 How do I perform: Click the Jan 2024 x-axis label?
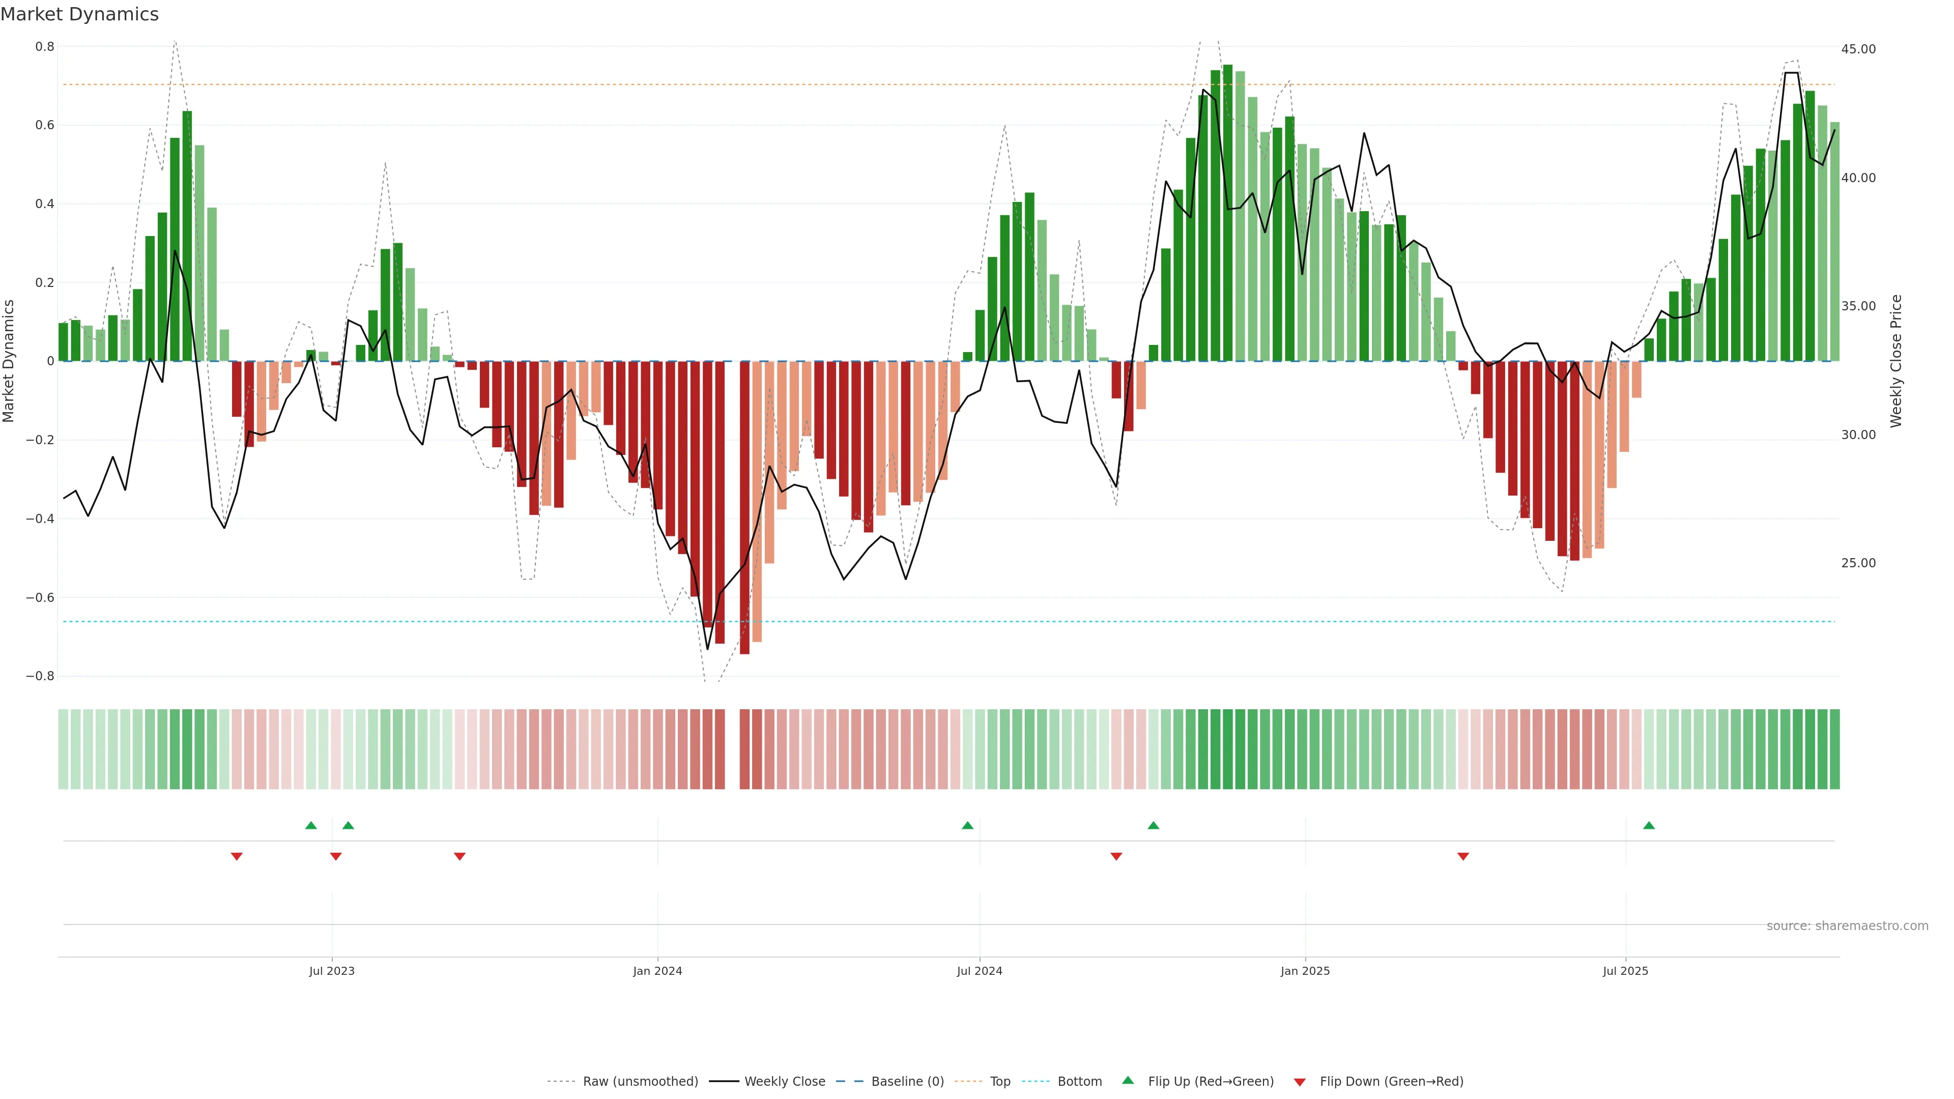tap(657, 971)
